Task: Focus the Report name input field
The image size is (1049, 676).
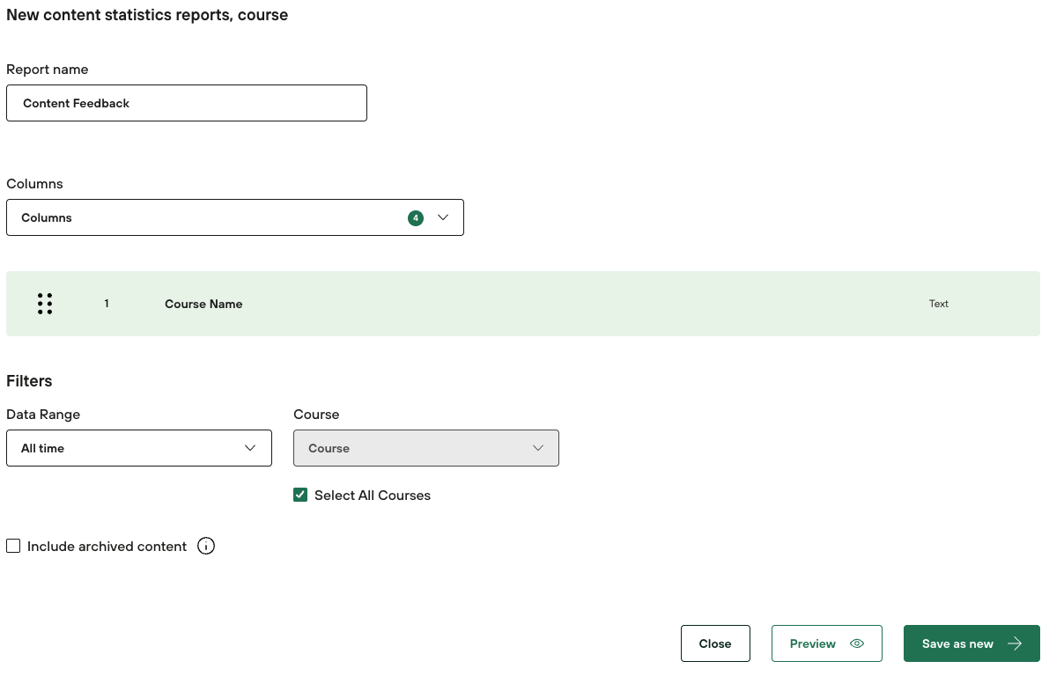Action: click(x=186, y=103)
